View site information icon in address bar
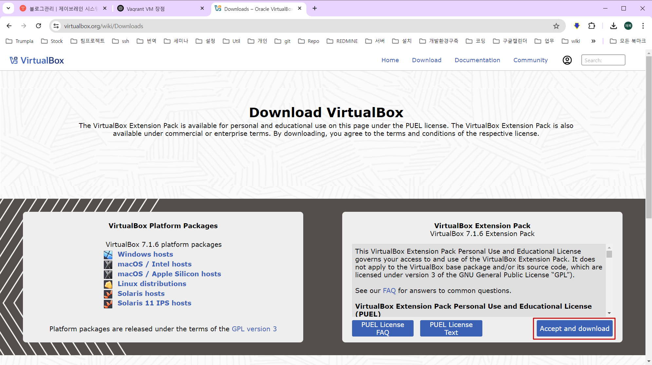This screenshot has width=652, height=365. pyautogui.click(x=56, y=26)
